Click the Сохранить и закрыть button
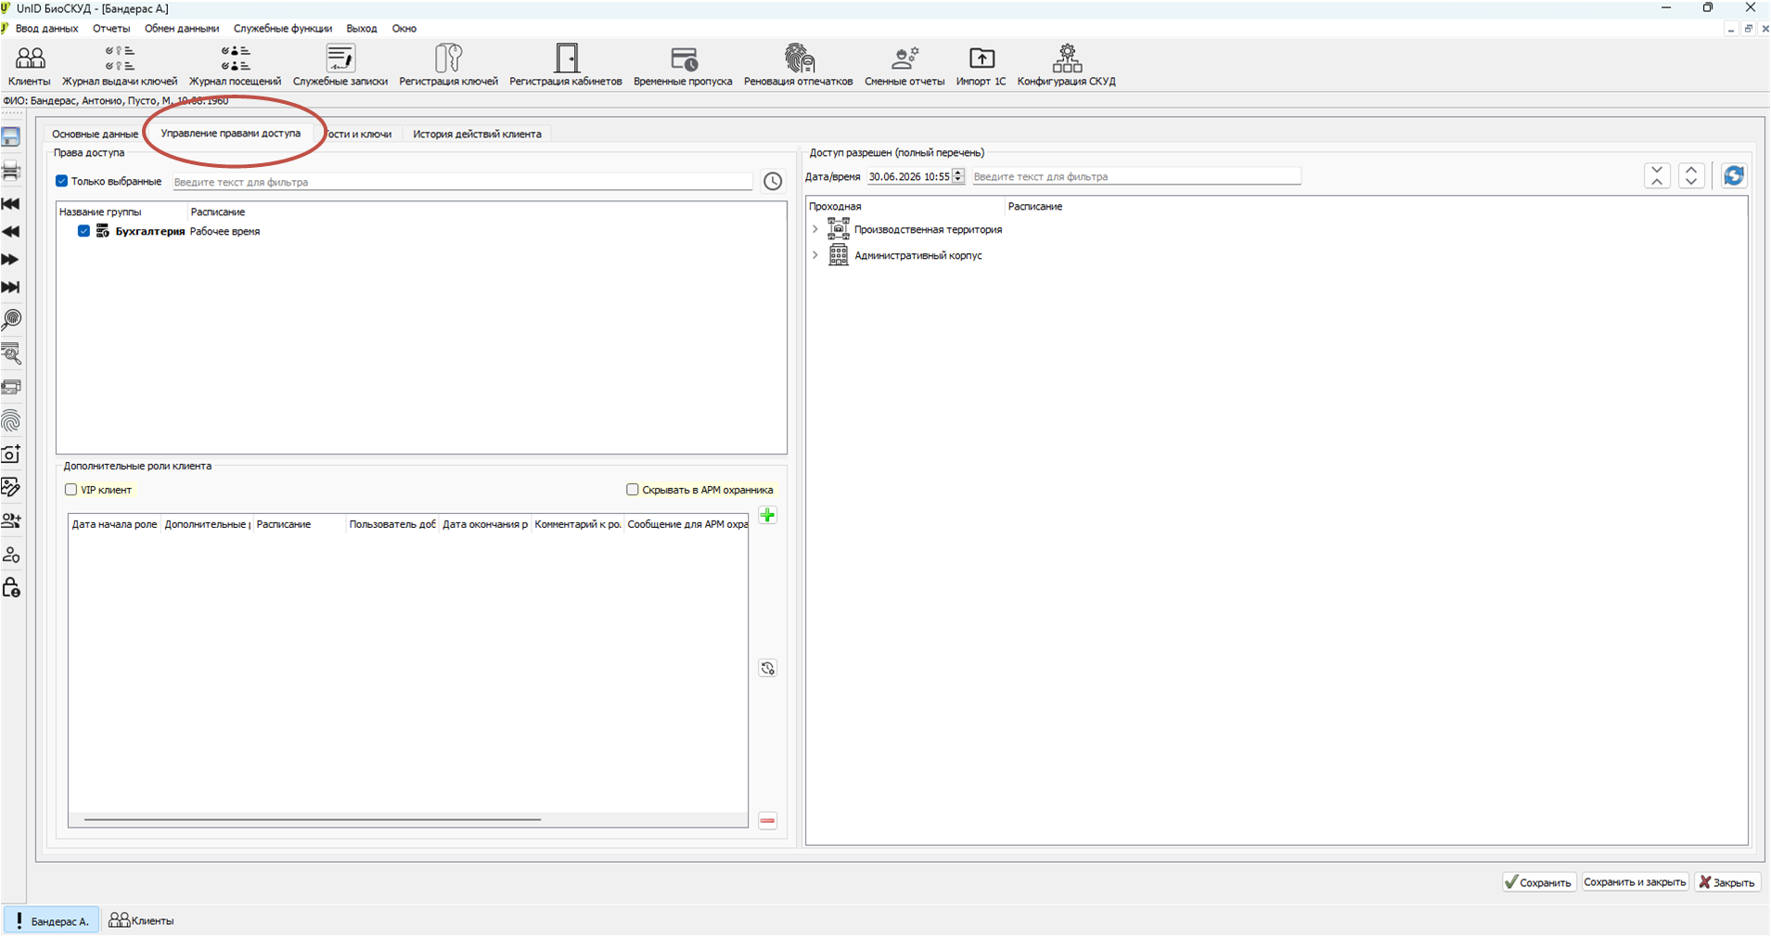The width and height of the screenshot is (1771, 937). [x=1635, y=882]
